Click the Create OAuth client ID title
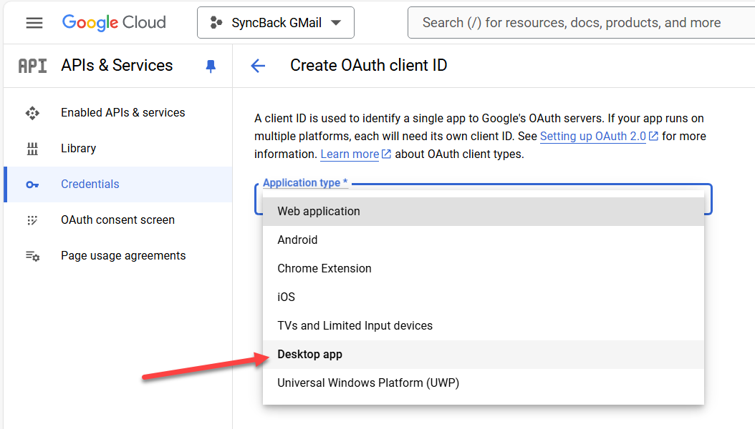Image resolution: width=755 pixels, height=429 pixels. click(x=369, y=65)
